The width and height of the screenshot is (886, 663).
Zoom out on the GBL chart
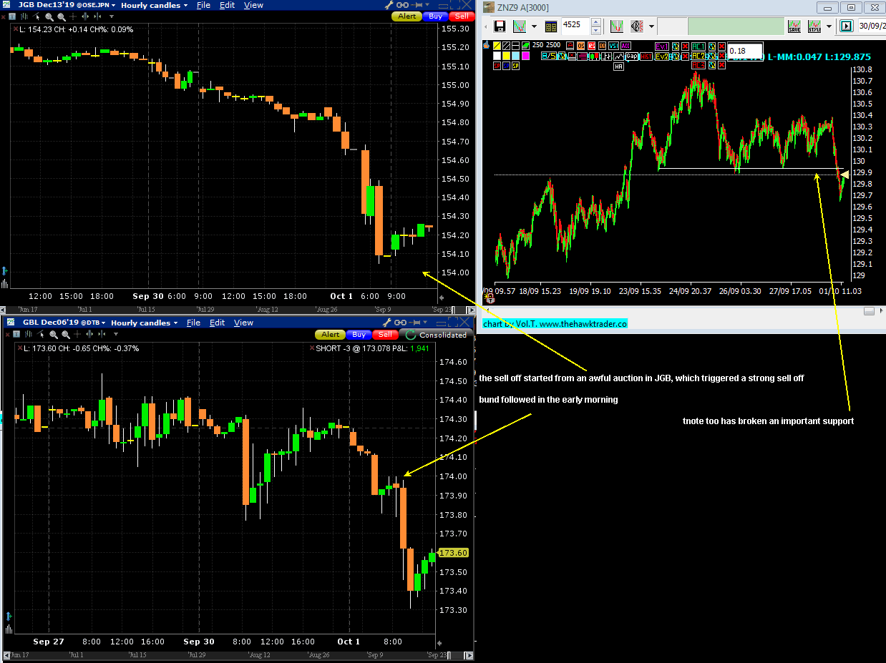click(66, 334)
